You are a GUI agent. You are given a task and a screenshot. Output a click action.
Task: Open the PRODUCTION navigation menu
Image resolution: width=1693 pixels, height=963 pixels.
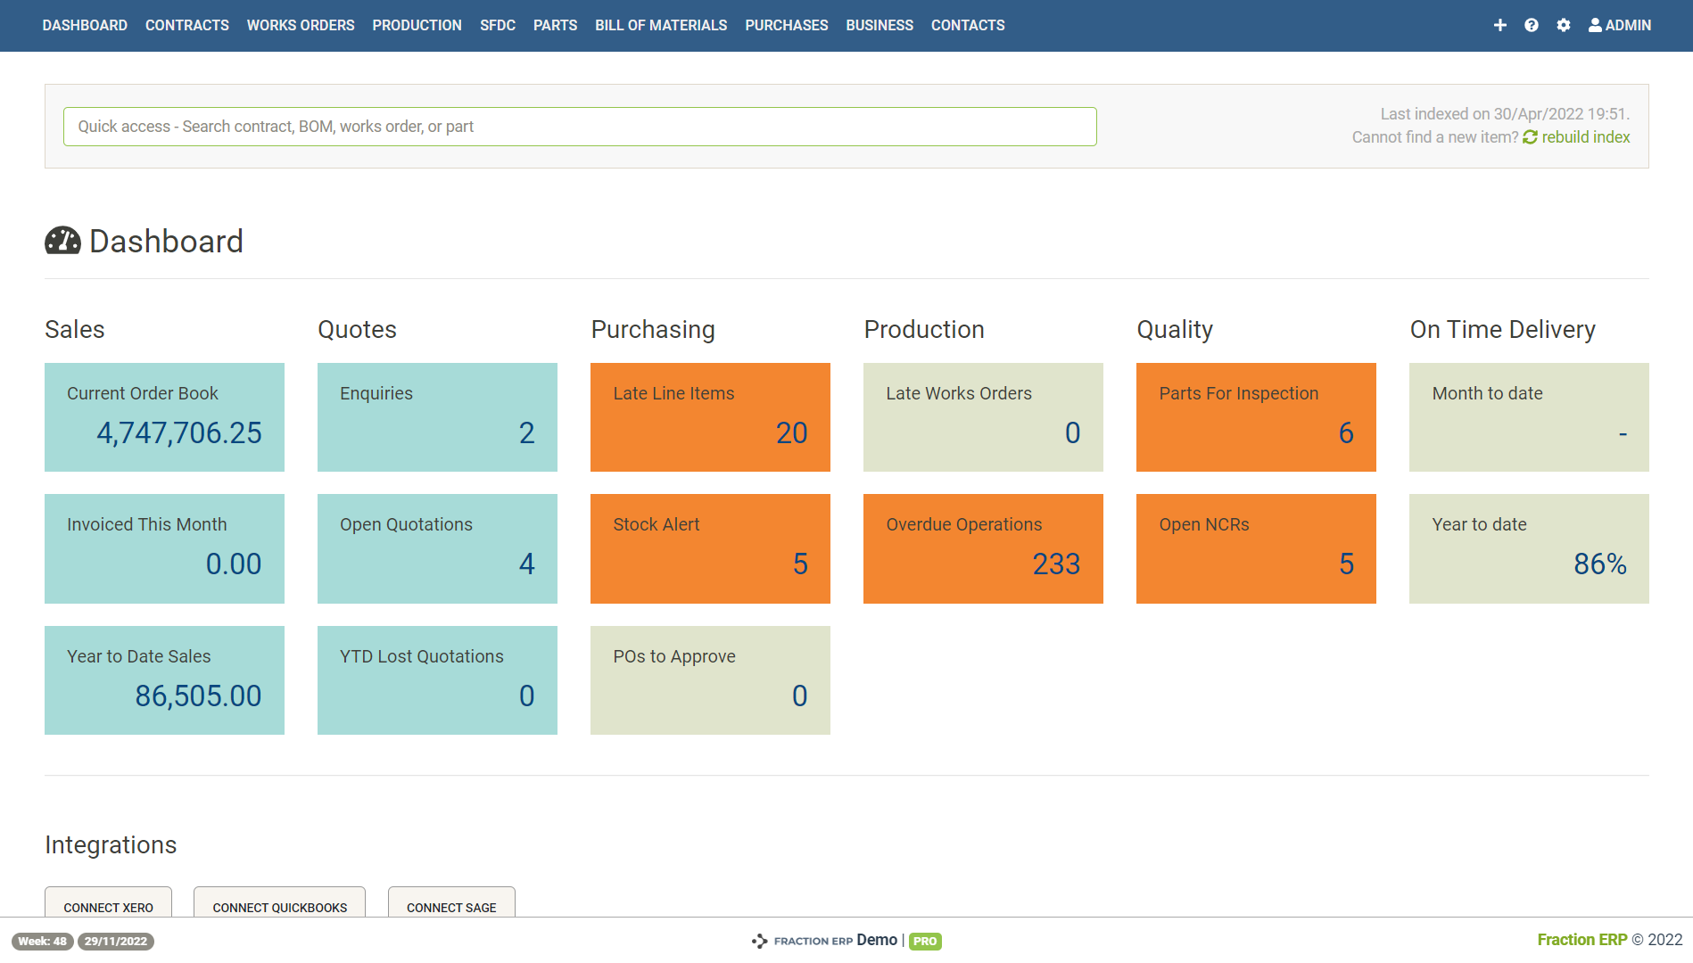417,25
